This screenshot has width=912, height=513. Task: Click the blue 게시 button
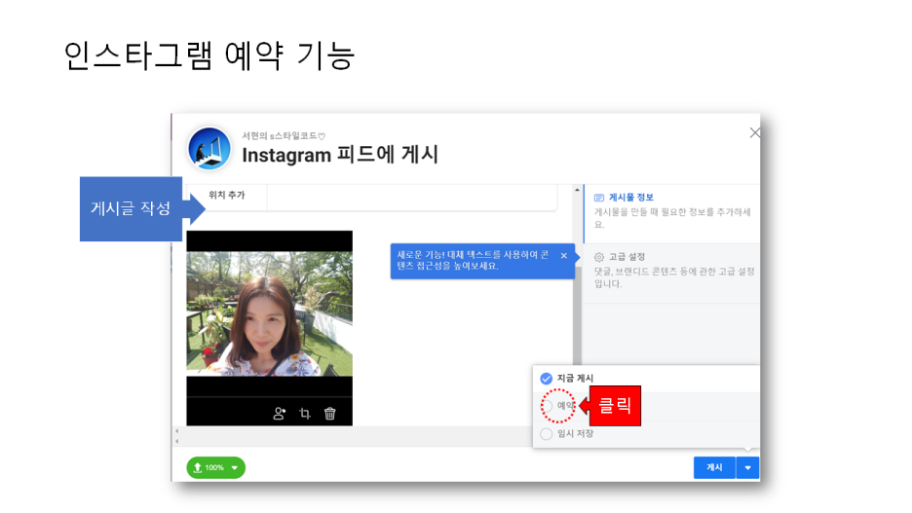[x=714, y=467]
